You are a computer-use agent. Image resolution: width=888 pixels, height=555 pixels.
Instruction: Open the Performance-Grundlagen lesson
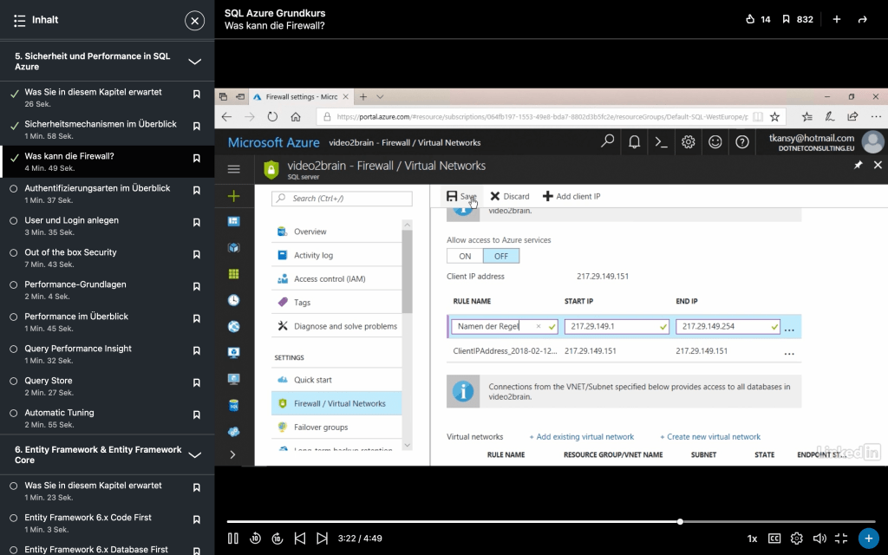(75, 284)
